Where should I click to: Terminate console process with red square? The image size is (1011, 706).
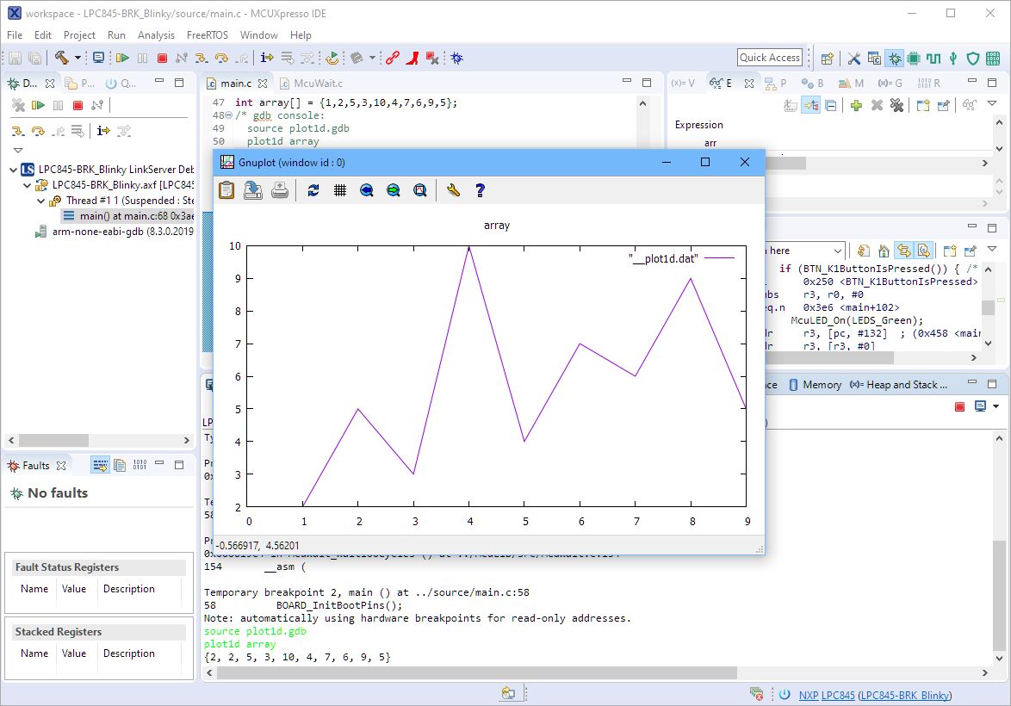pos(959,406)
